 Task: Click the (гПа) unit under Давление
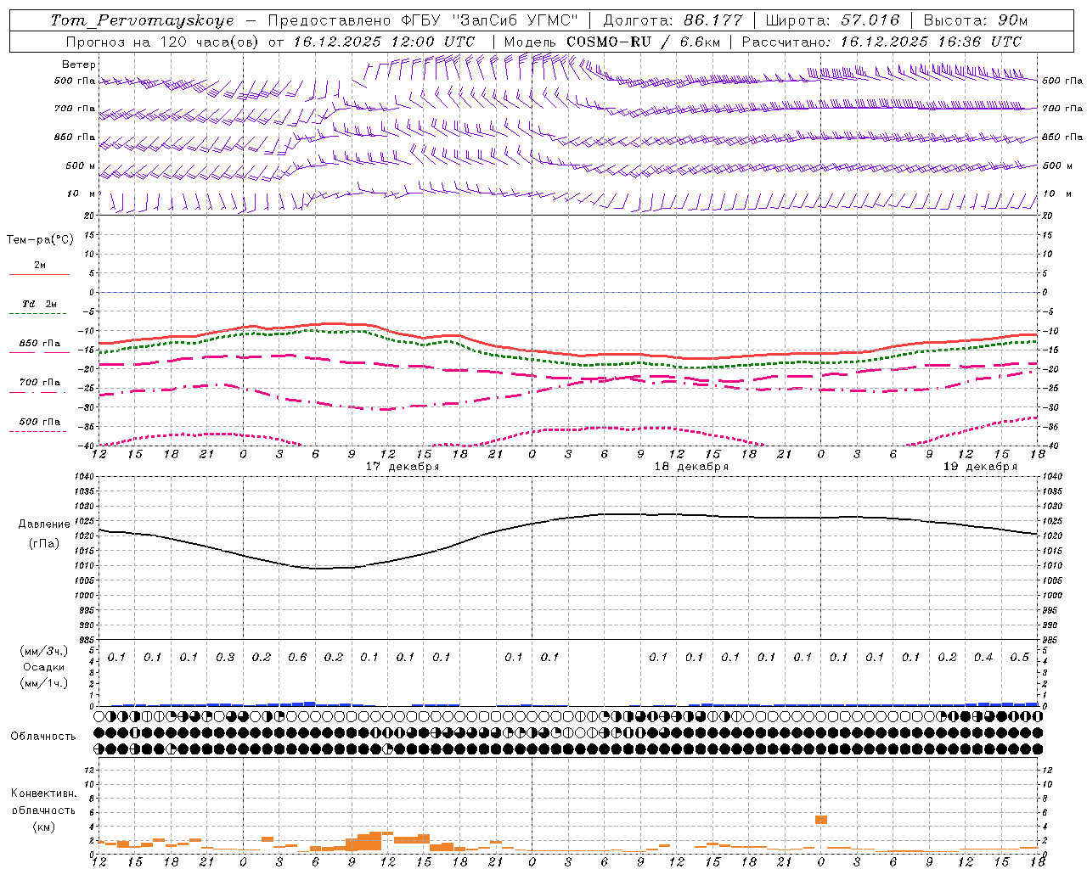pyautogui.click(x=44, y=543)
